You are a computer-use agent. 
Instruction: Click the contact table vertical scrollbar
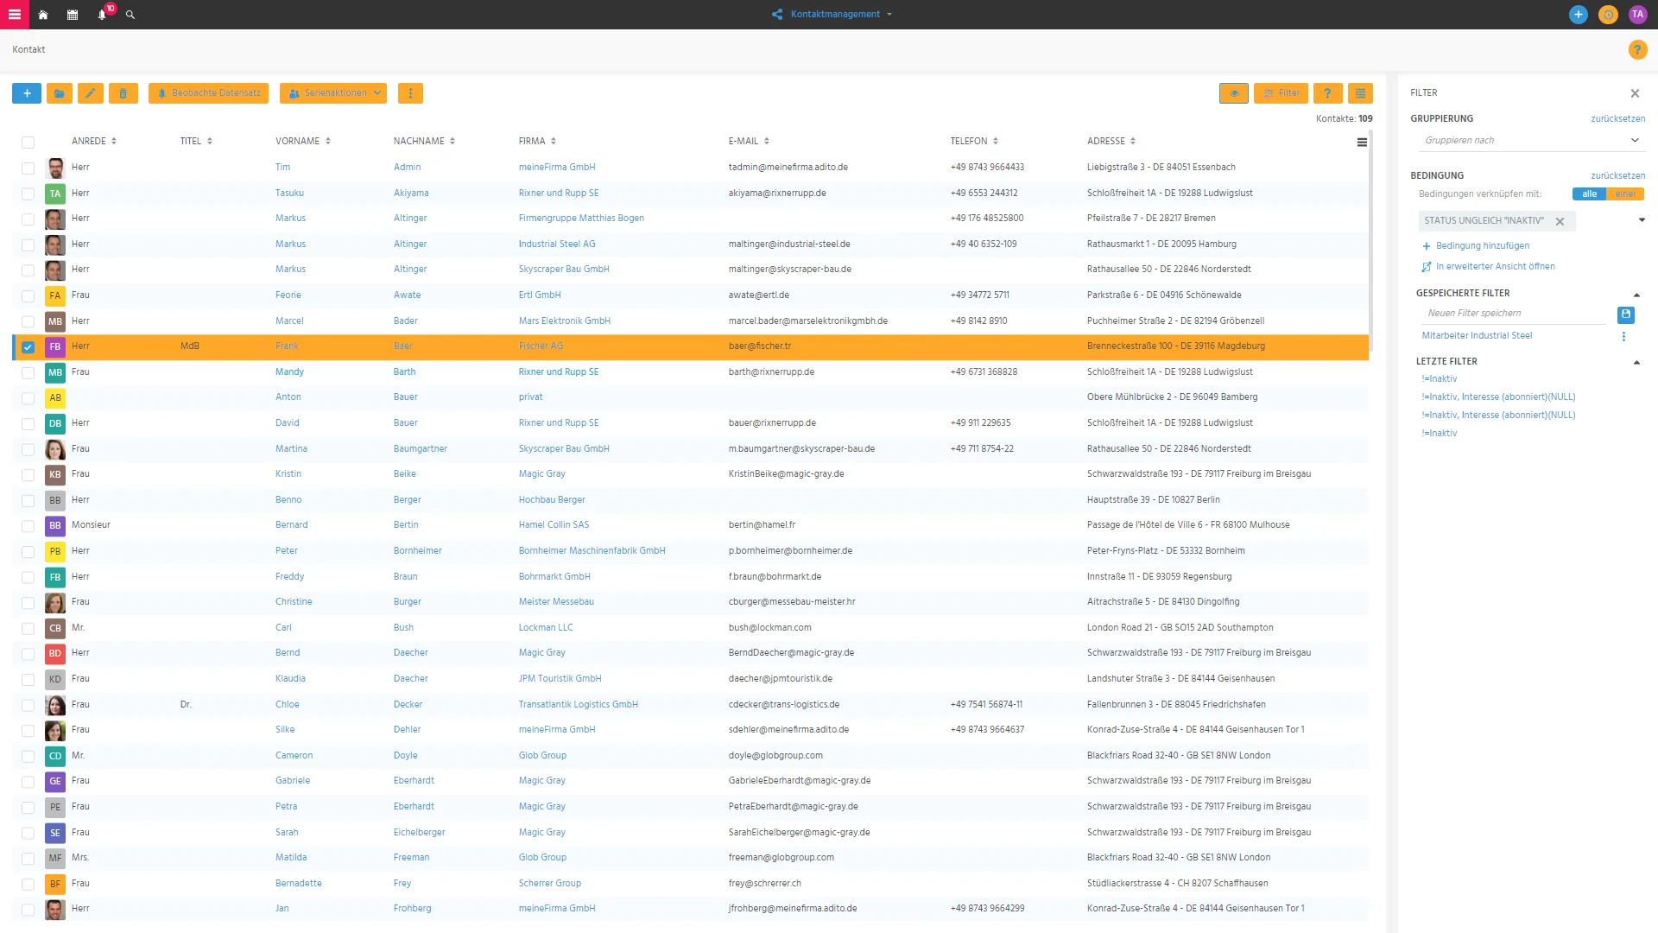(x=1370, y=242)
